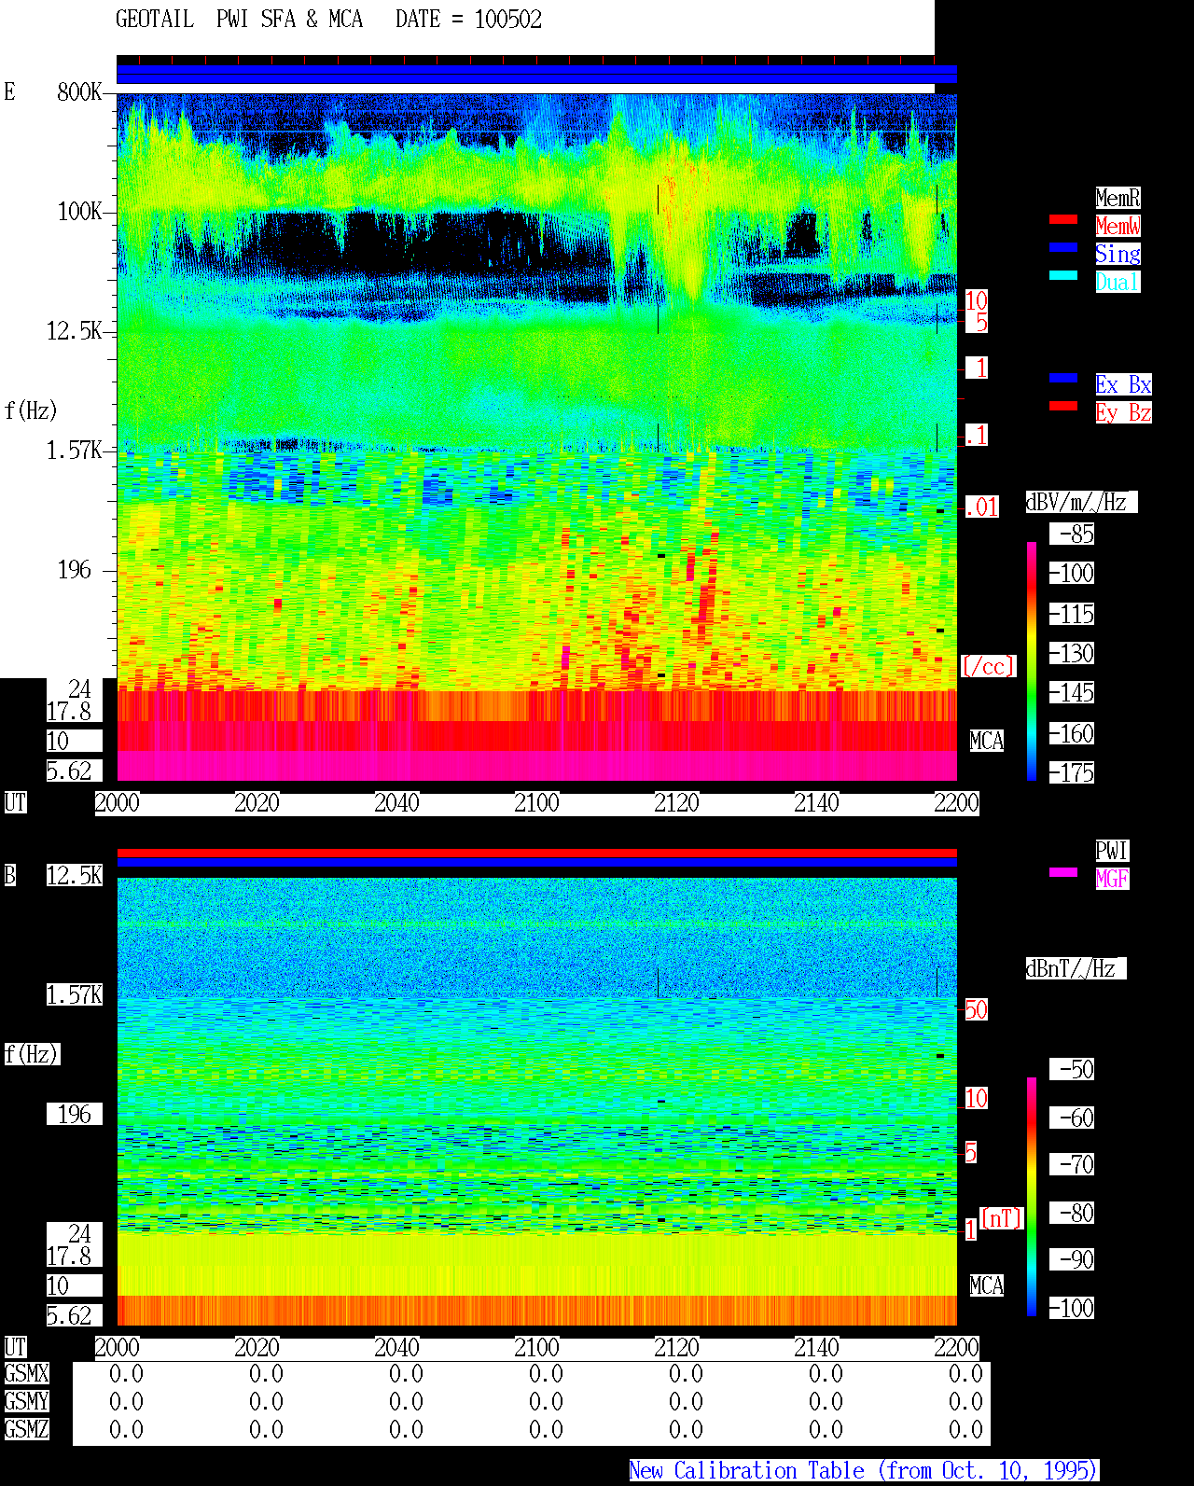This screenshot has width=1194, height=1486.
Task: Click the -90 magnetic color scale value
Action: tap(1072, 1259)
